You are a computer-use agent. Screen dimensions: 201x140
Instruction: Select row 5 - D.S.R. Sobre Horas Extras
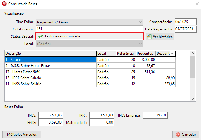90,66
